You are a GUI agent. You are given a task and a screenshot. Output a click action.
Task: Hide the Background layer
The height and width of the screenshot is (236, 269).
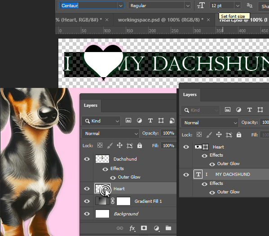coord(87,214)
